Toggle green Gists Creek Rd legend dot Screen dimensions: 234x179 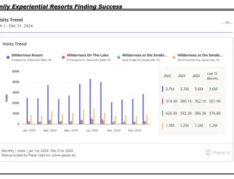point(119,57)
